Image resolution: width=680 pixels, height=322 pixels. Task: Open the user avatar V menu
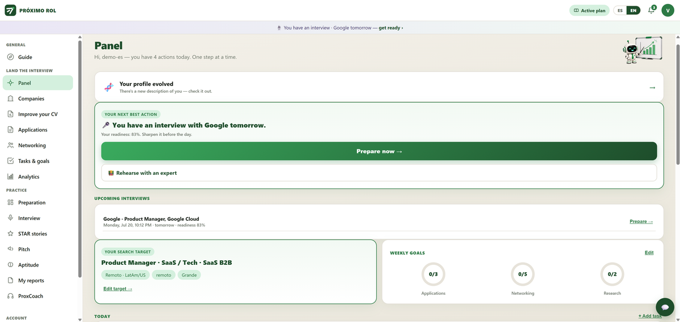pyautogui.click(x=668, y=10)
